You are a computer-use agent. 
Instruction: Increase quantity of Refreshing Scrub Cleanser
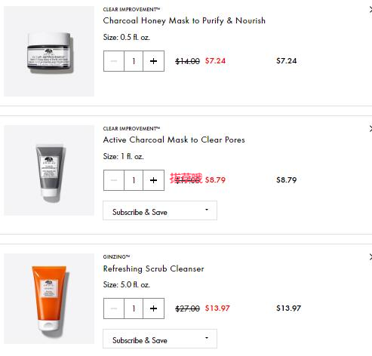[153, 308]
